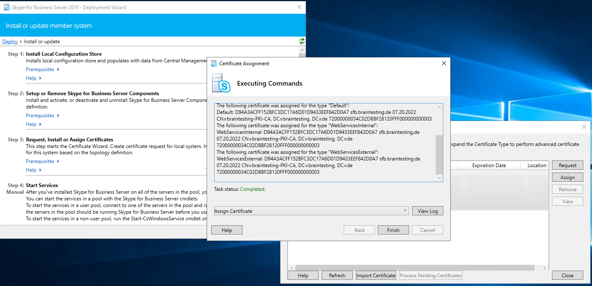Viewport: 592px width, 286px height.
Task: Expand Prerequisites under Step 1
Action: pos(42,69)
